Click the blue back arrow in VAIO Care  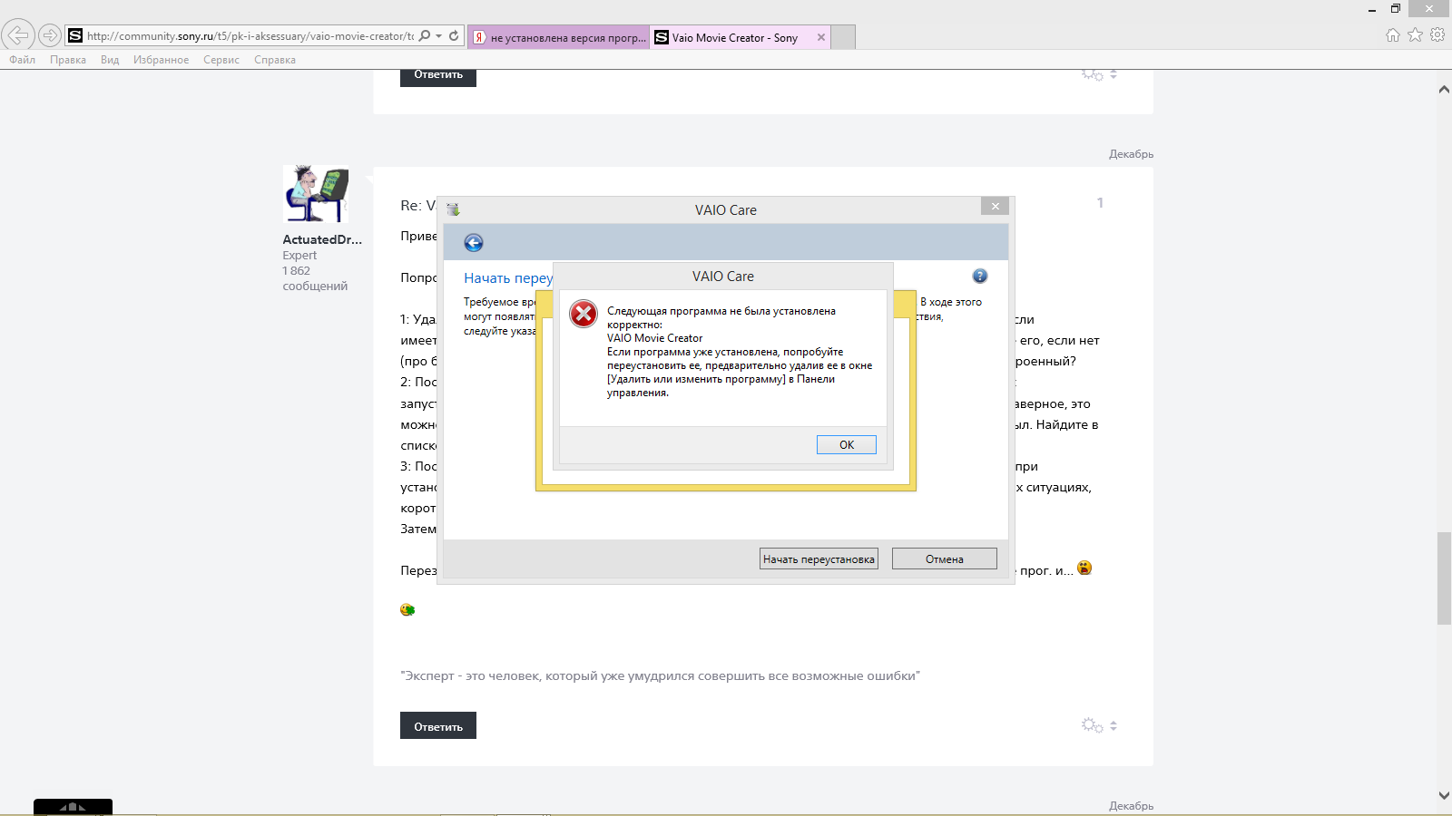(474, 243)
